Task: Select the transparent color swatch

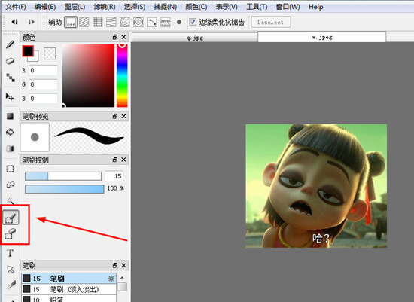Action: click(x=50, y=53)
